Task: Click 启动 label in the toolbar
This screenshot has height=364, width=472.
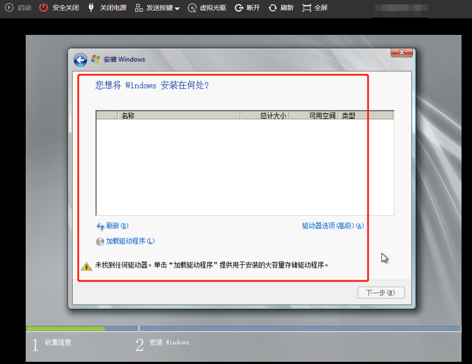Action: 24,8
